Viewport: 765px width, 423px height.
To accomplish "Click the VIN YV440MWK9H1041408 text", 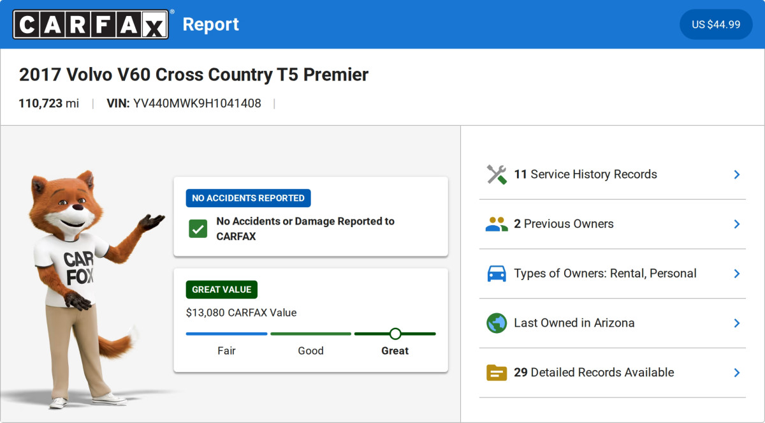I will pyautogui.click(x=184, y=103).
